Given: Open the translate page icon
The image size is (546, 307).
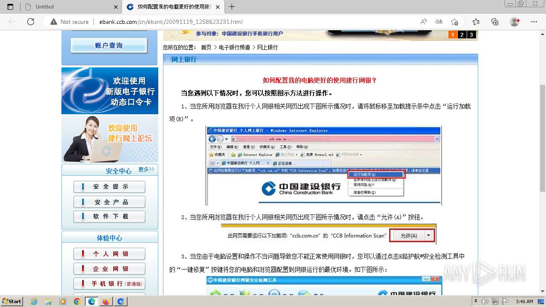Looking at the screenshot, I should 439,22.
